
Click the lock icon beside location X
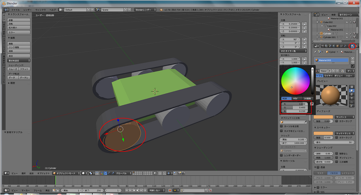(x=305, y=24)
